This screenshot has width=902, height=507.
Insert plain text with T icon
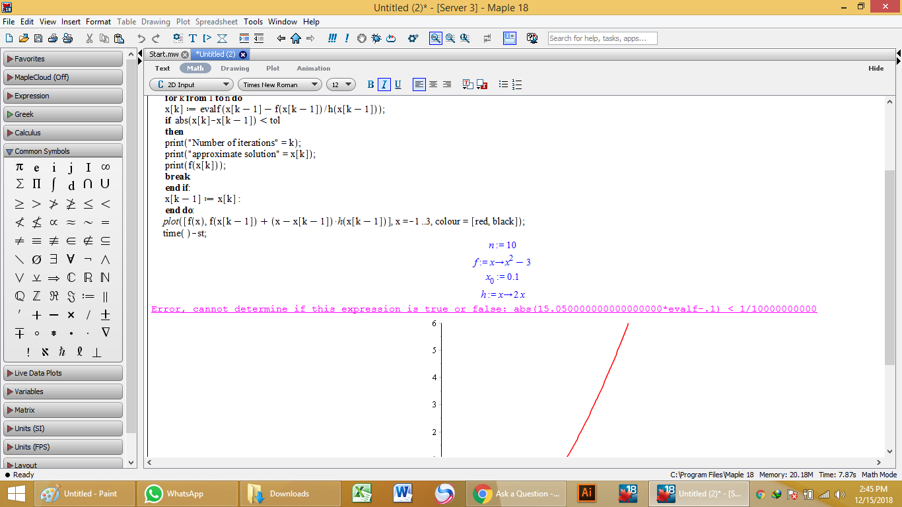193,38
